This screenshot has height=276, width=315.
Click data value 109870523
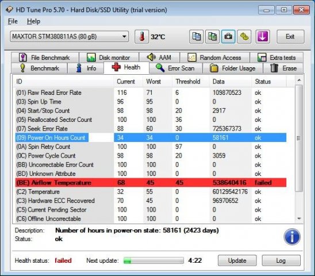point(227,93)
